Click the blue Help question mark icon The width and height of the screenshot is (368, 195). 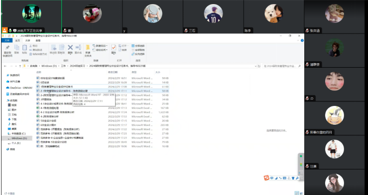(302, 41)
